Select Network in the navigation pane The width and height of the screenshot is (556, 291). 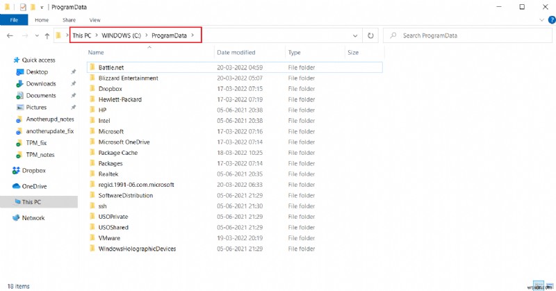pos(33,218)
